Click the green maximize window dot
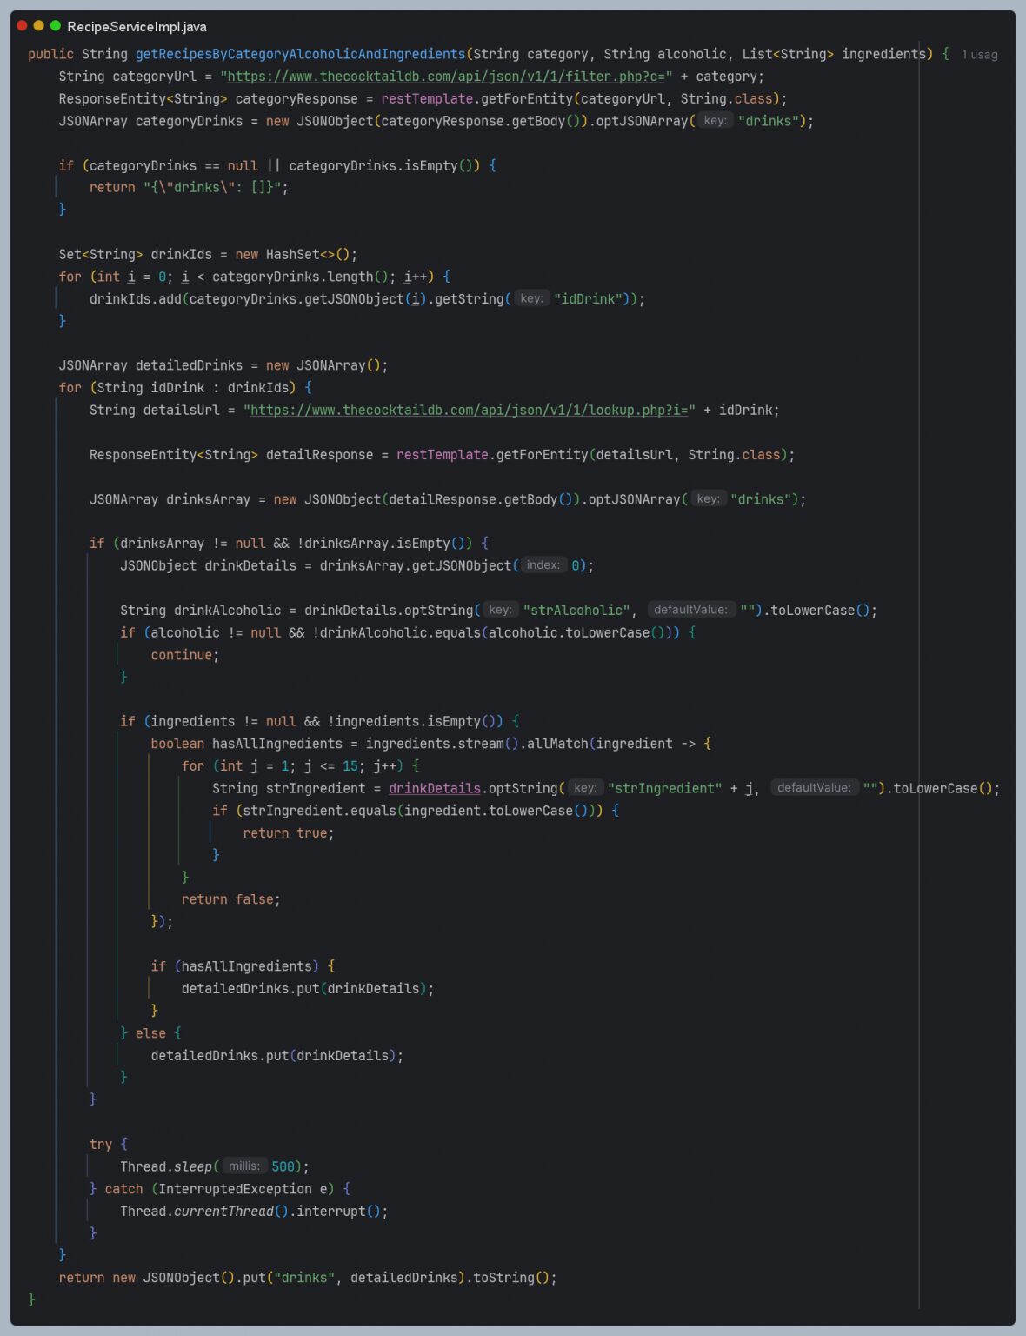The width and height of the screenshot is (1026, 1336). (x=55, y=26)
